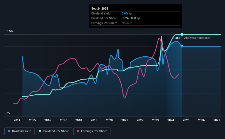
Task: Select the 2021 year axis label
Action: pyautogui.click(x=124, y=120)
